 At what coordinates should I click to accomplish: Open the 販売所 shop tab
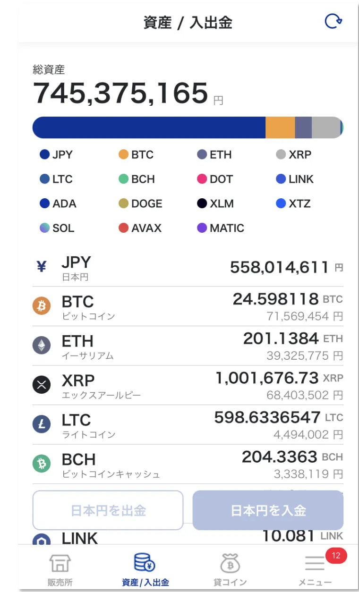pyautogui.click(x=60, y=569)
